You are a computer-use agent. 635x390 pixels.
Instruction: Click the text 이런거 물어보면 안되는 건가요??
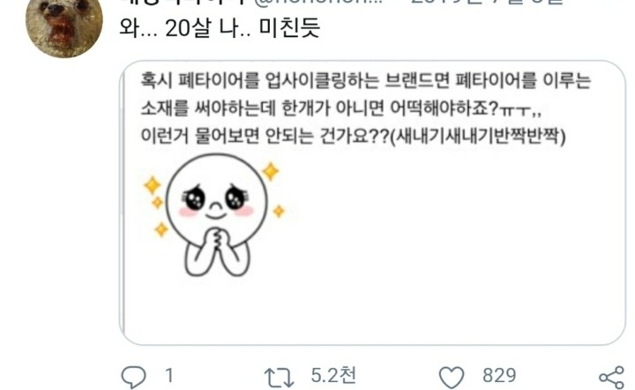tap(265, 136)
